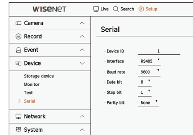The height and width of the screenshot is (135, 193).
Task: Open the Data bit dropdown
Action: [145, 82]
